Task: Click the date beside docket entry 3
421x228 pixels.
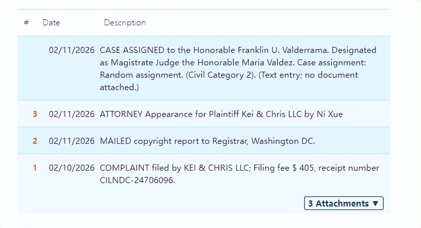Action: coord(72,114)
